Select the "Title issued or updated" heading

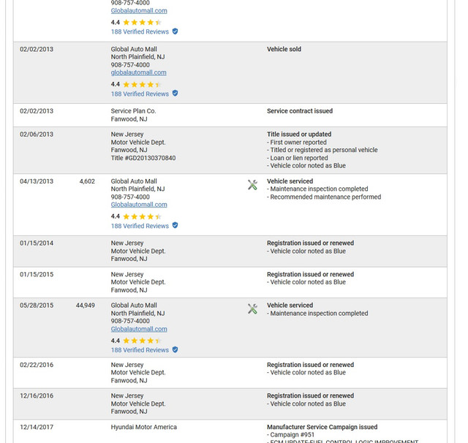coord(299,135)
